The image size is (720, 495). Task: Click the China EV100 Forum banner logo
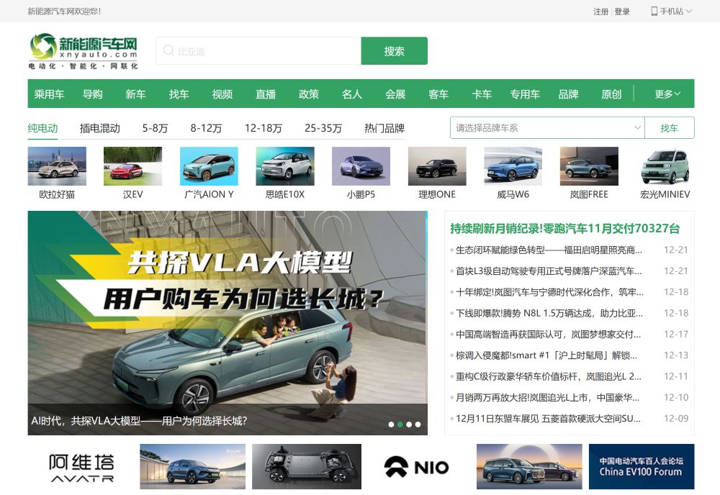point(642,466)
